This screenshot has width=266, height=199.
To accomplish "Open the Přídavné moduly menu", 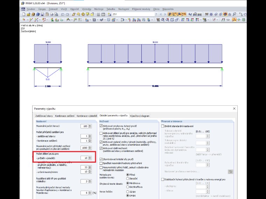I will 141,9.
